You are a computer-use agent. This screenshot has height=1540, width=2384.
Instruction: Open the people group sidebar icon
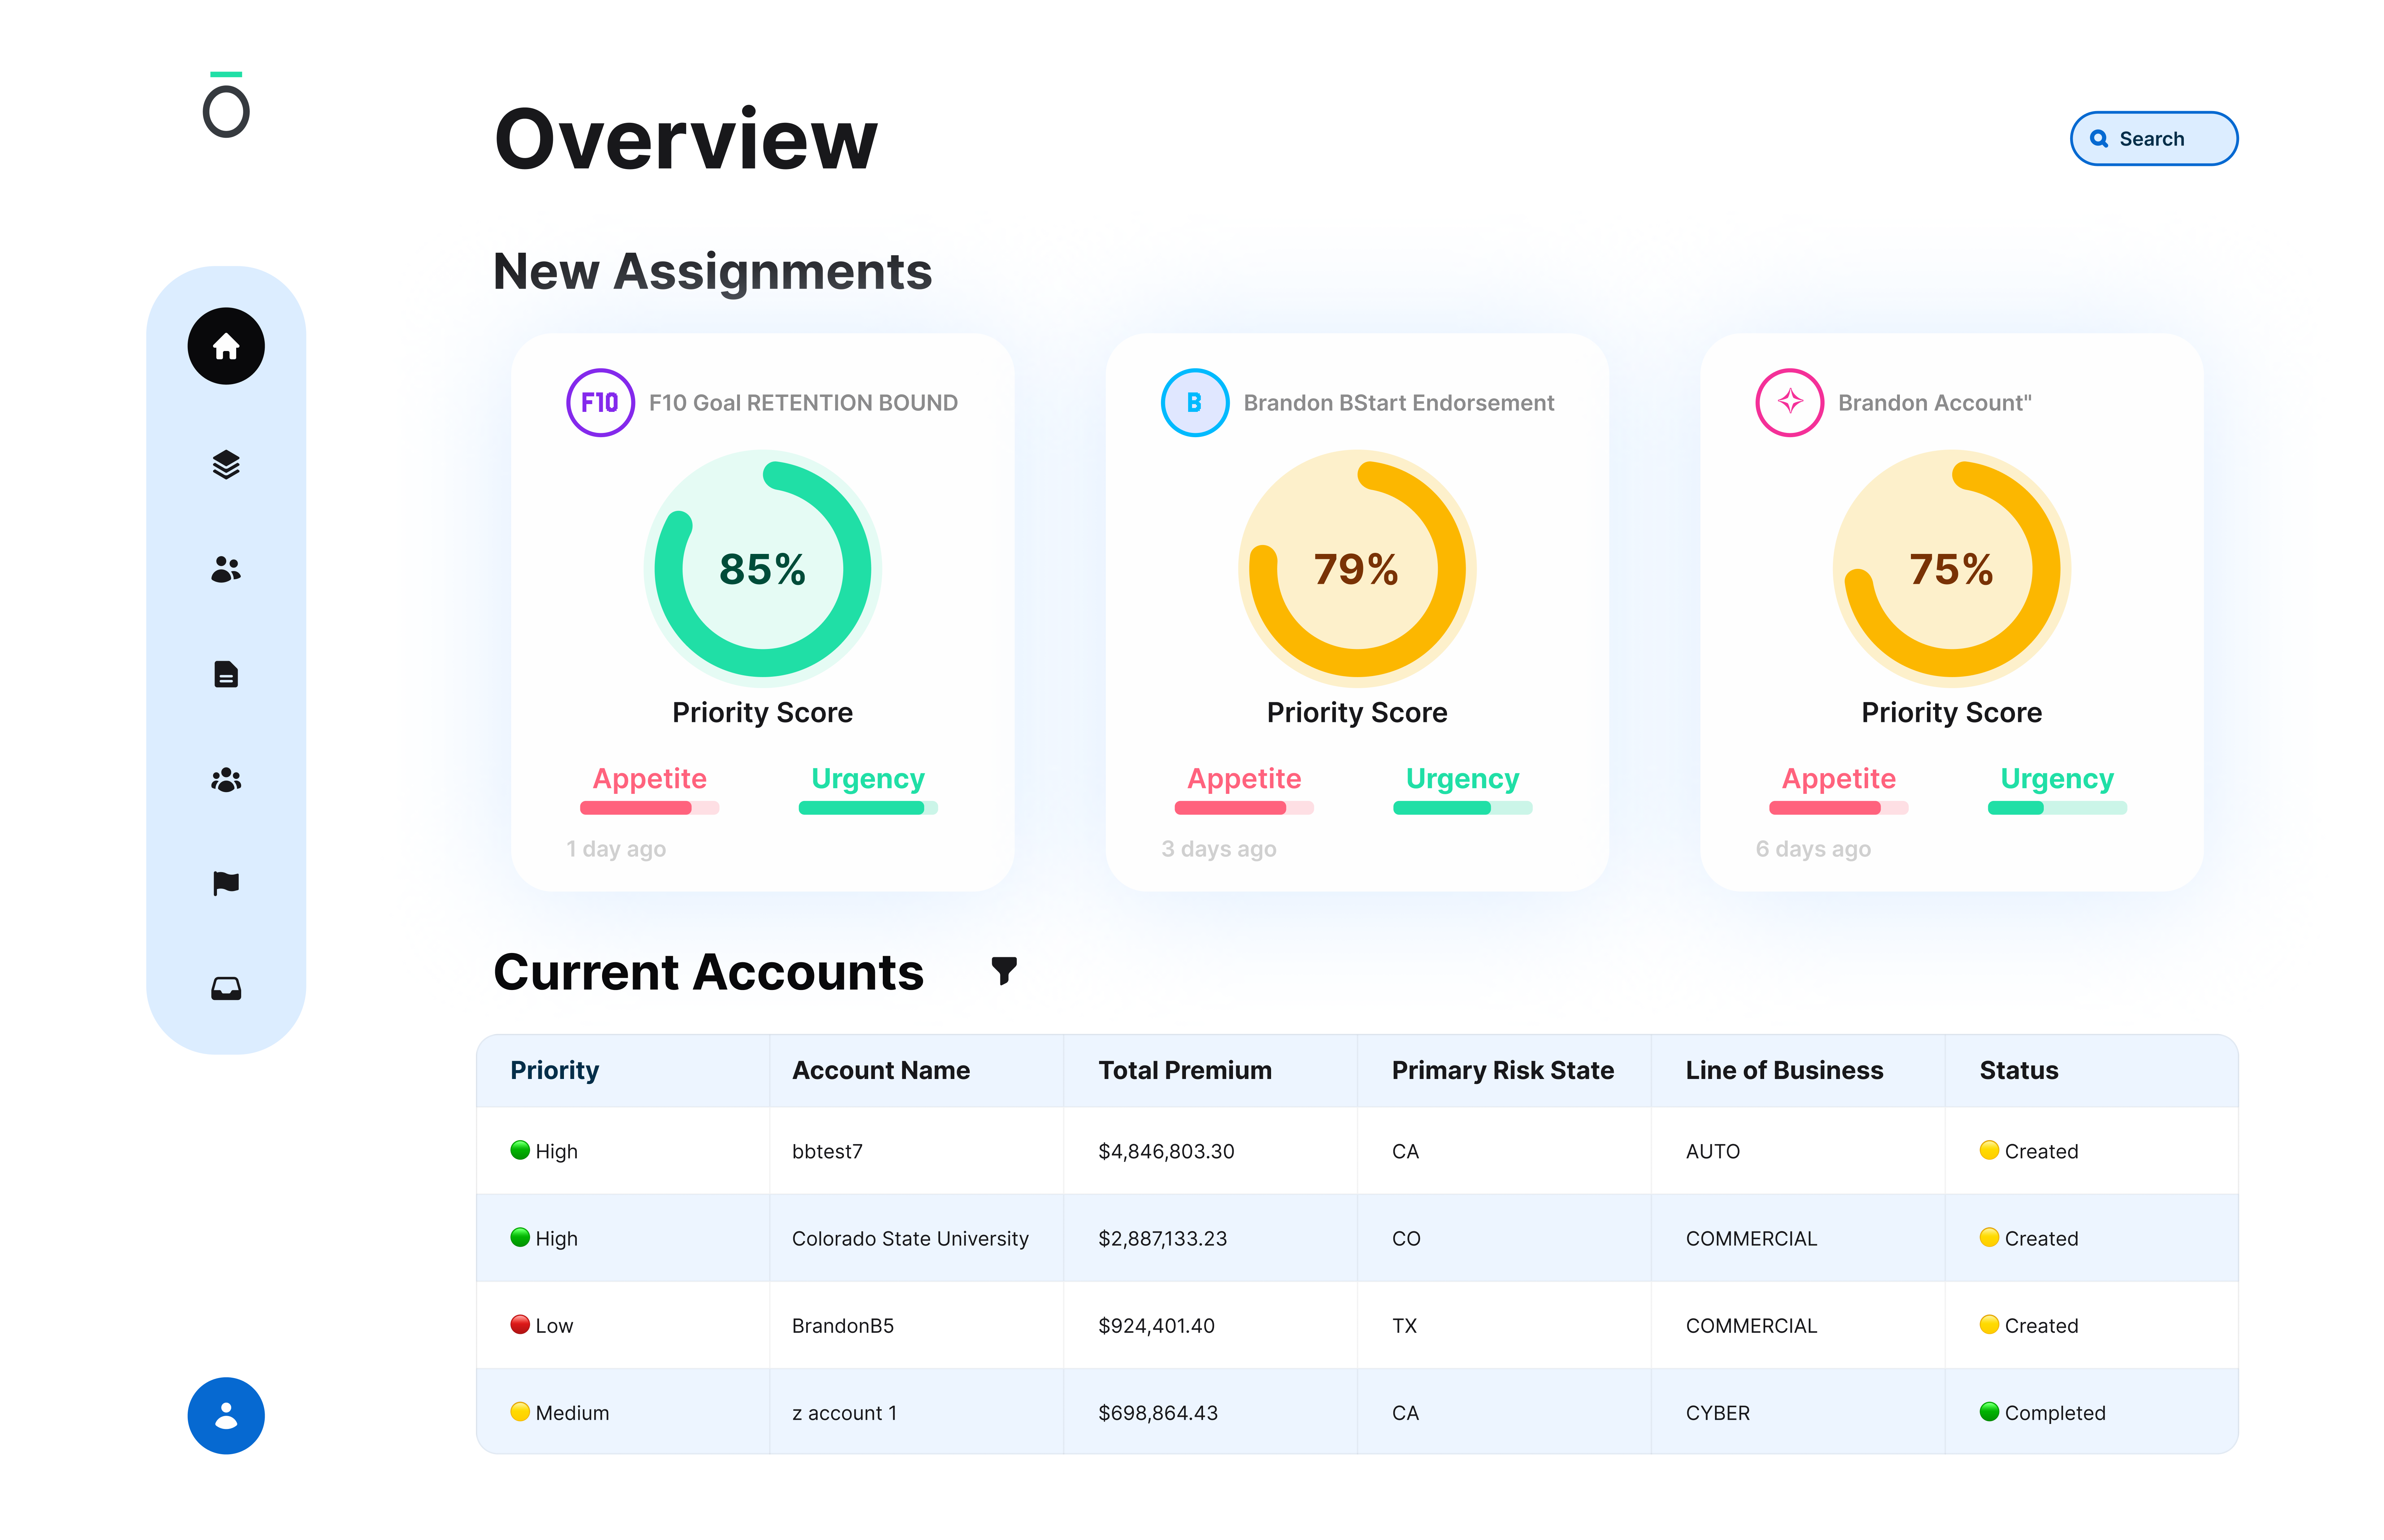(x=226, y=780)
